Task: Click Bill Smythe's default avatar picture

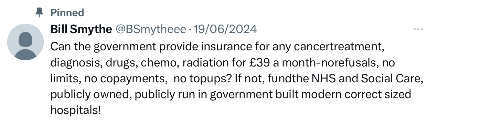Action: point(25,42)
